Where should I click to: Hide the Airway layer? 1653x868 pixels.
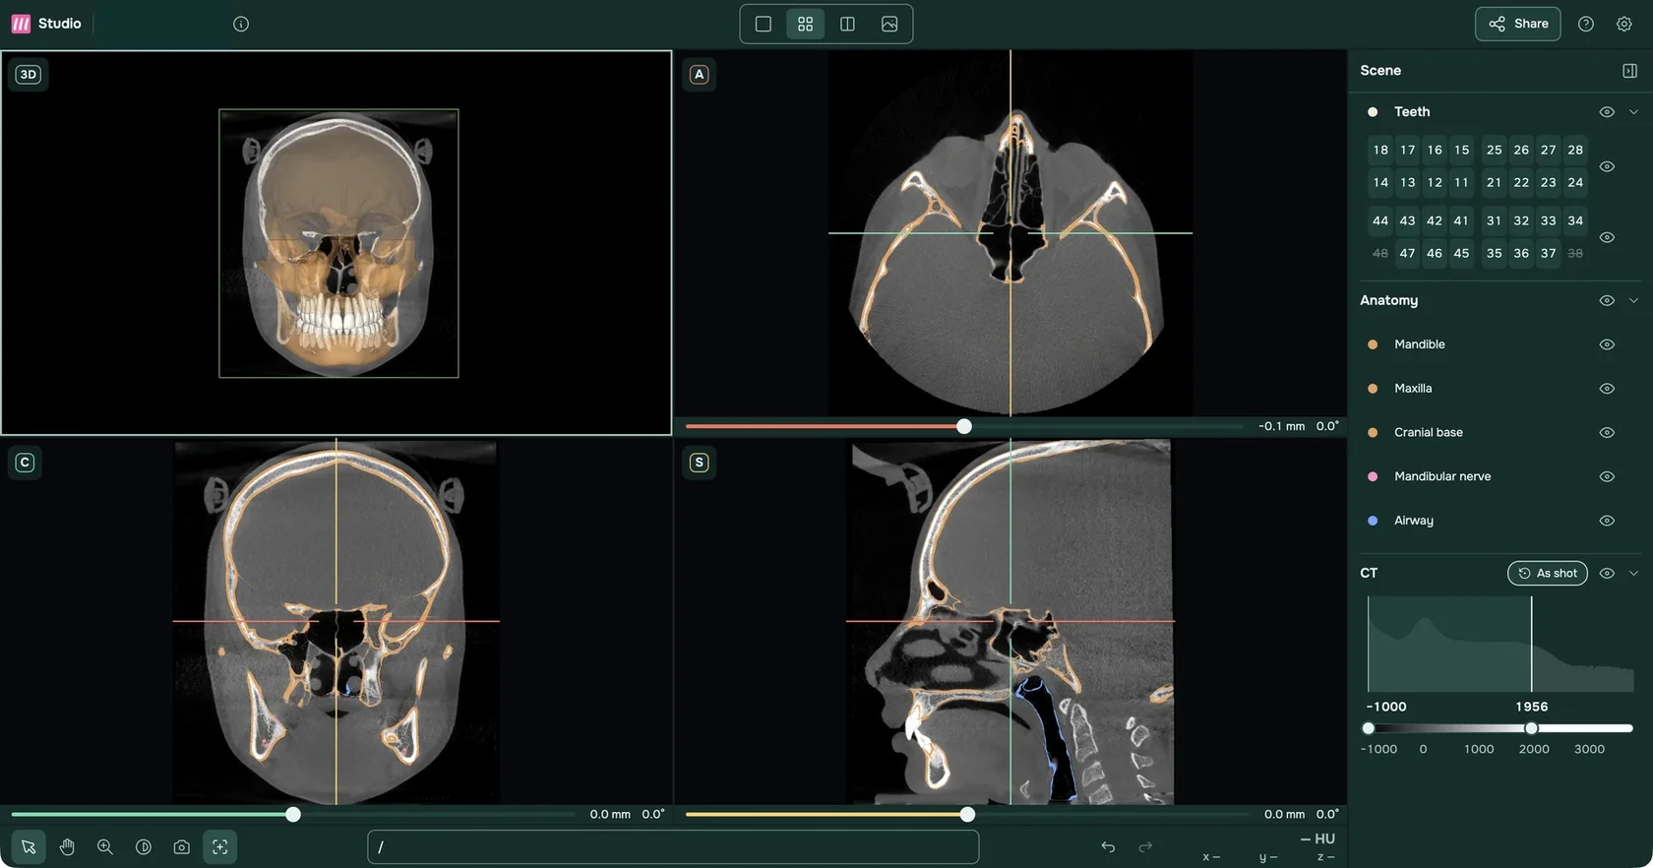pyautogui.click(x=1607, y=521)
